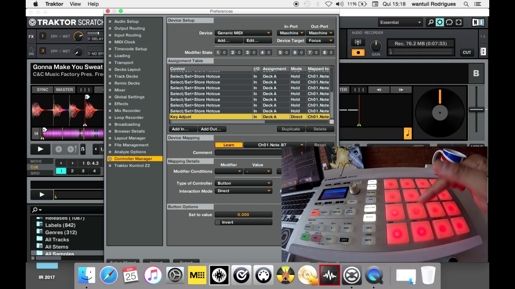Click the orange key lock note icon on deck B

point(408,133)
